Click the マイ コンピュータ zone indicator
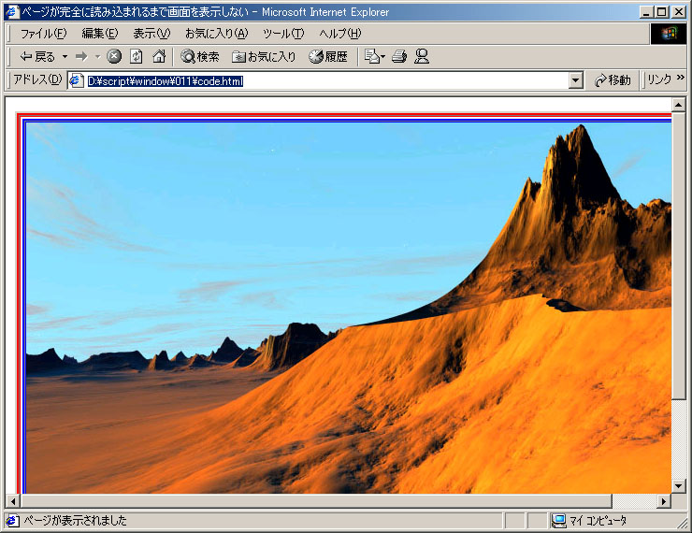 pos(589,521)
